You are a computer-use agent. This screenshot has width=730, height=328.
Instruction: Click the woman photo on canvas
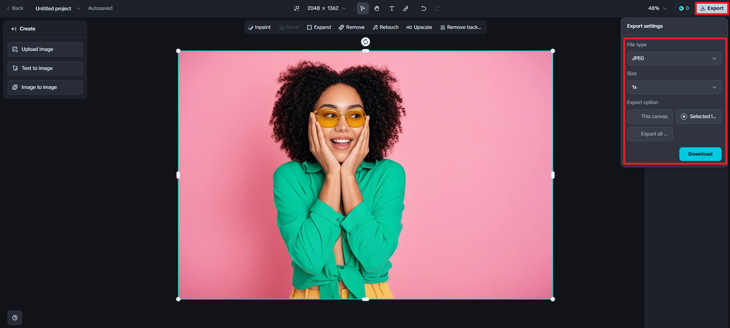point(366,175)
